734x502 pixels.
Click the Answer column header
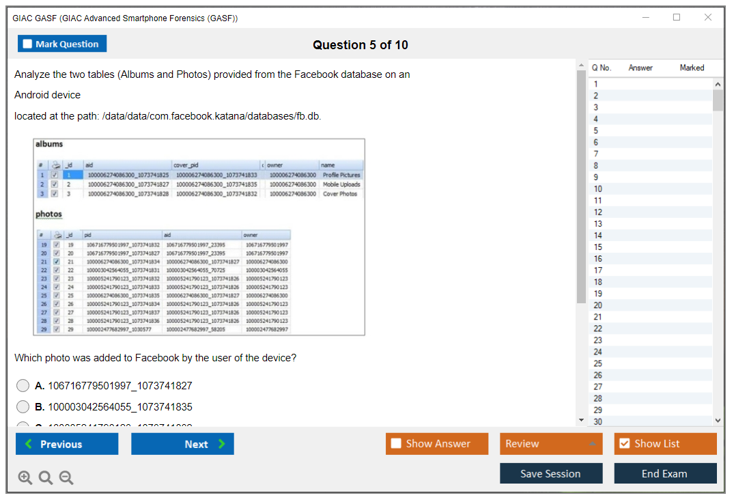pos(640,68)
